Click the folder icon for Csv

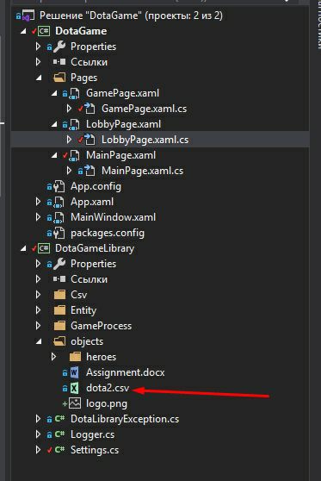pyautogui.click(x=59, y=295)
